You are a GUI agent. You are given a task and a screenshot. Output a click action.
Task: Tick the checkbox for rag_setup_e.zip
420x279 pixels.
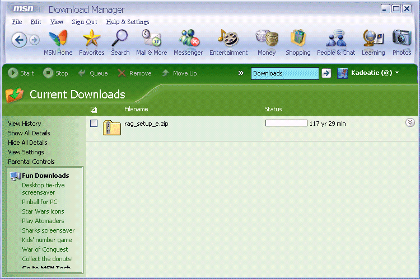[x=94, y=124]
